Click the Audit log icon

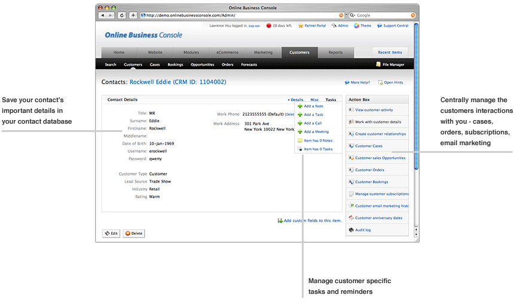pos(351,230)
